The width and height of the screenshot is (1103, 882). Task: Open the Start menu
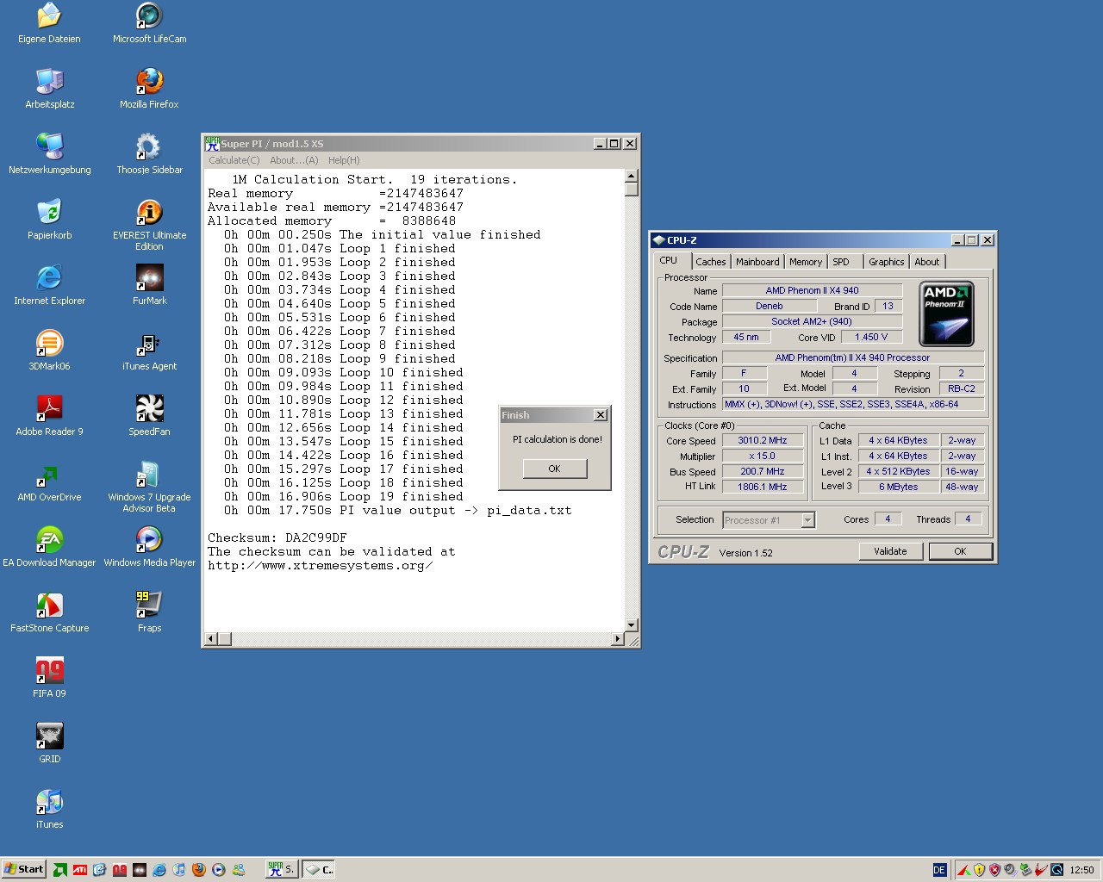click(24, 869)
